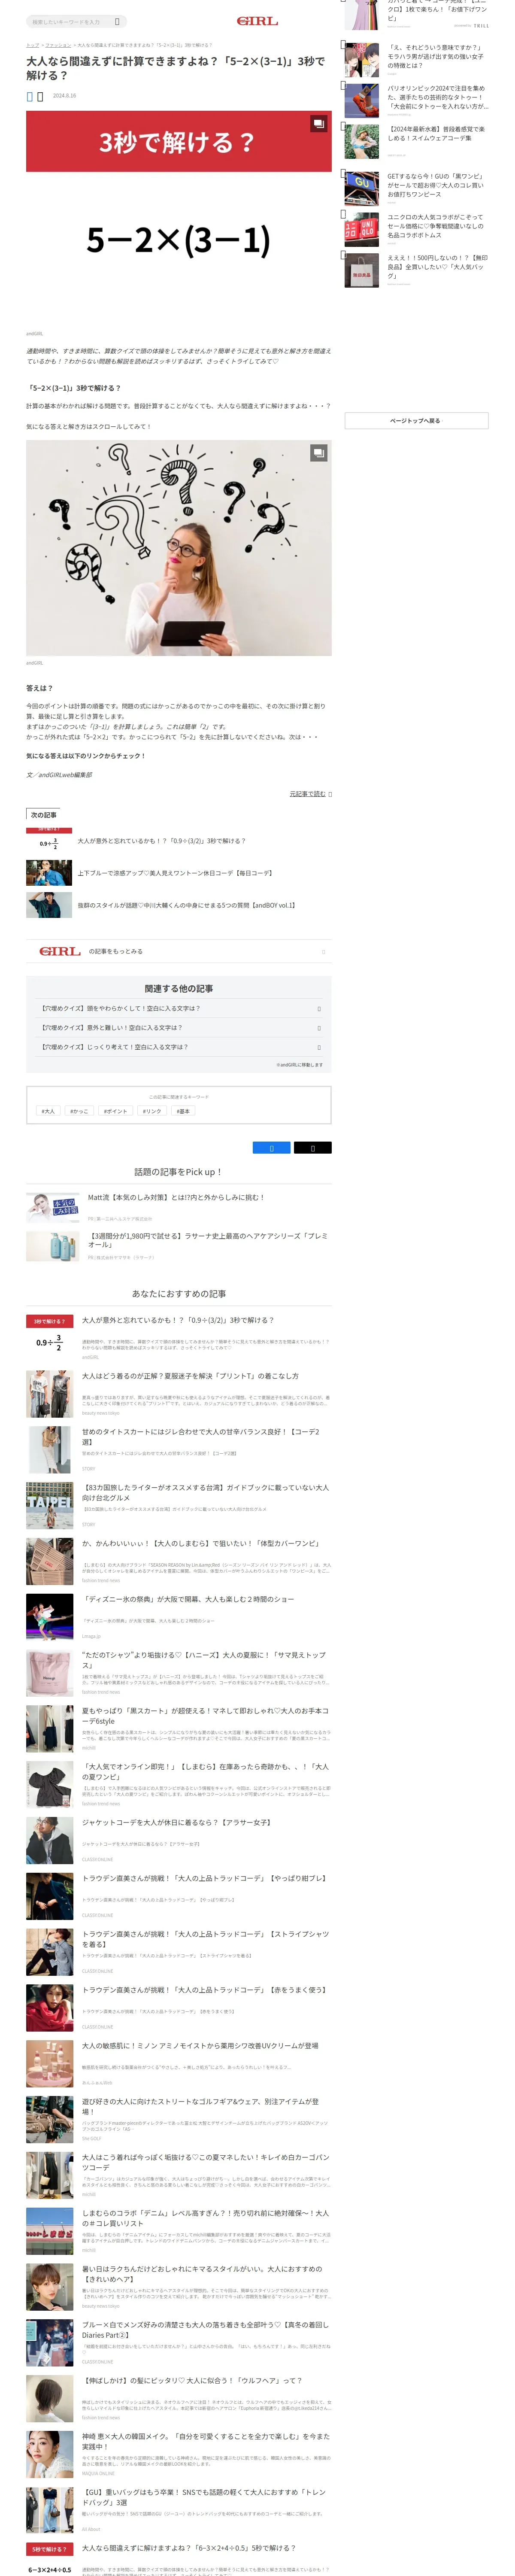Screen dimensions: 515x2576
Task: Go to トップ in the breadcrumb
Action: coord(32,45)
